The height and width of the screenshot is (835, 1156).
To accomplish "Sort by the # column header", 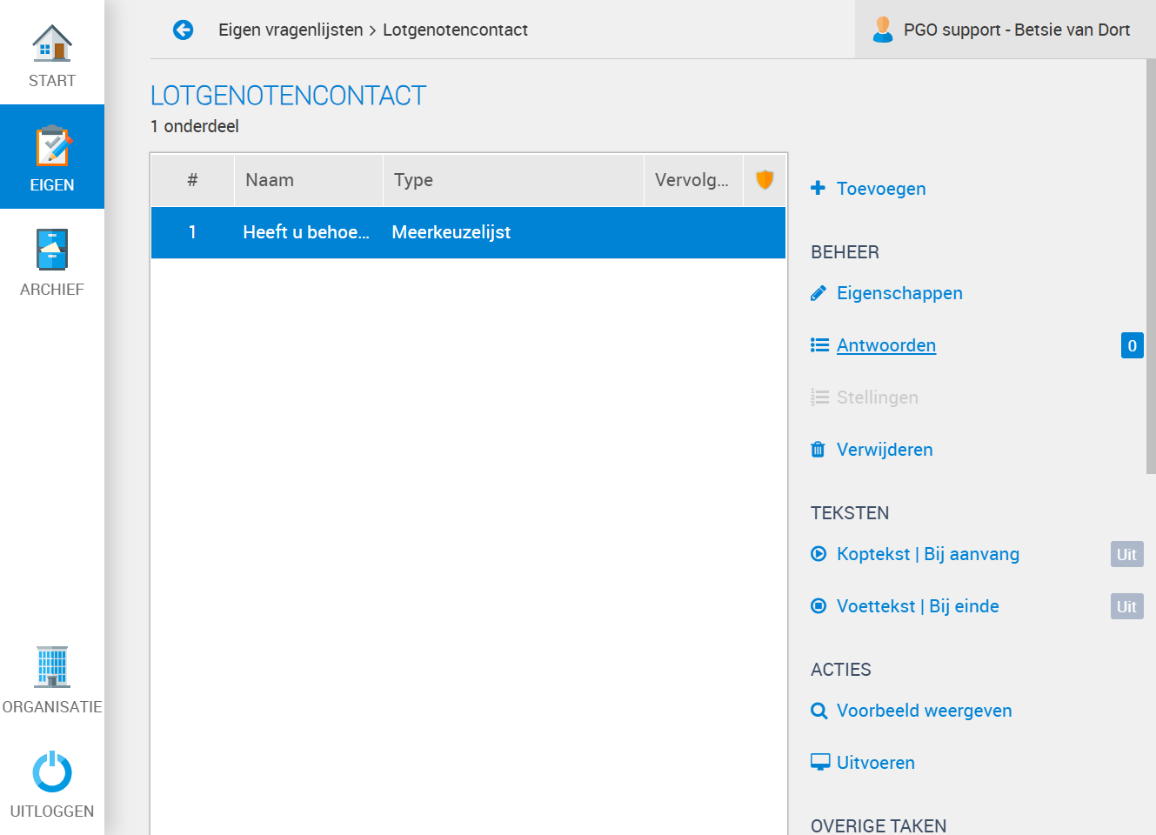I will click(192, 180).
